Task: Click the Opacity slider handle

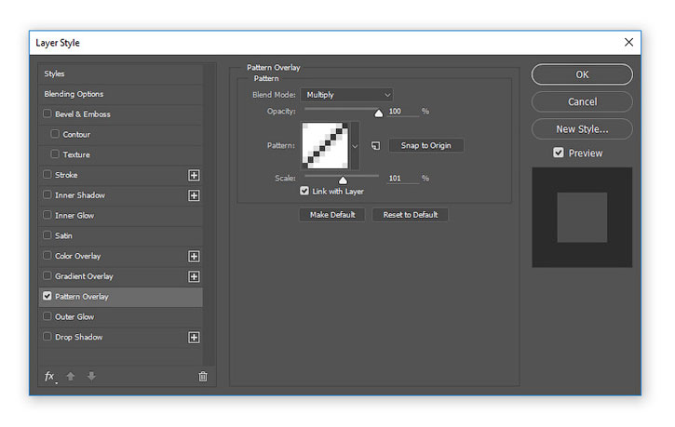Action: [378, 113]
